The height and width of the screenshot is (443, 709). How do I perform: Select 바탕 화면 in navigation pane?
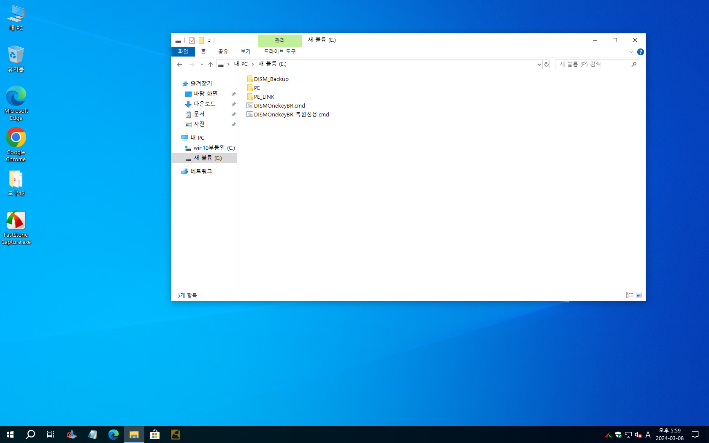point(206,94)
